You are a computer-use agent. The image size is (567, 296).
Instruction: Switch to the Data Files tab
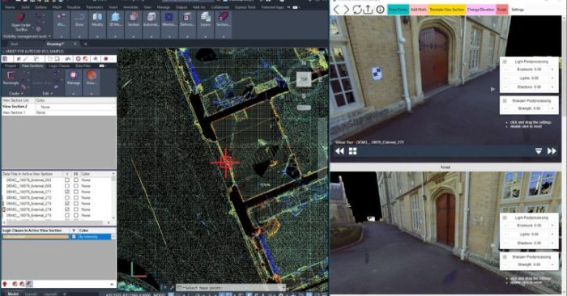(83, 66)
